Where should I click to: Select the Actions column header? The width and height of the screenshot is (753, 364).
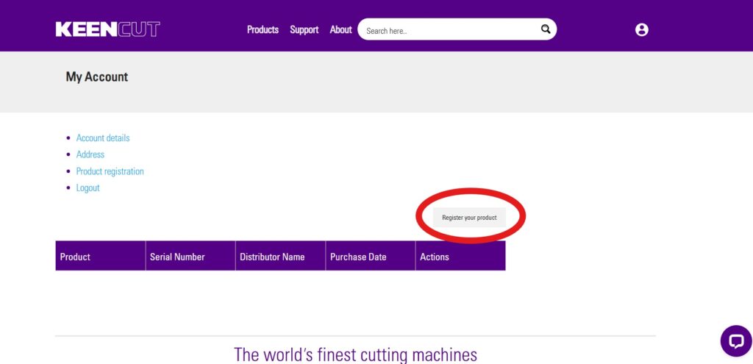coord(435,257)
